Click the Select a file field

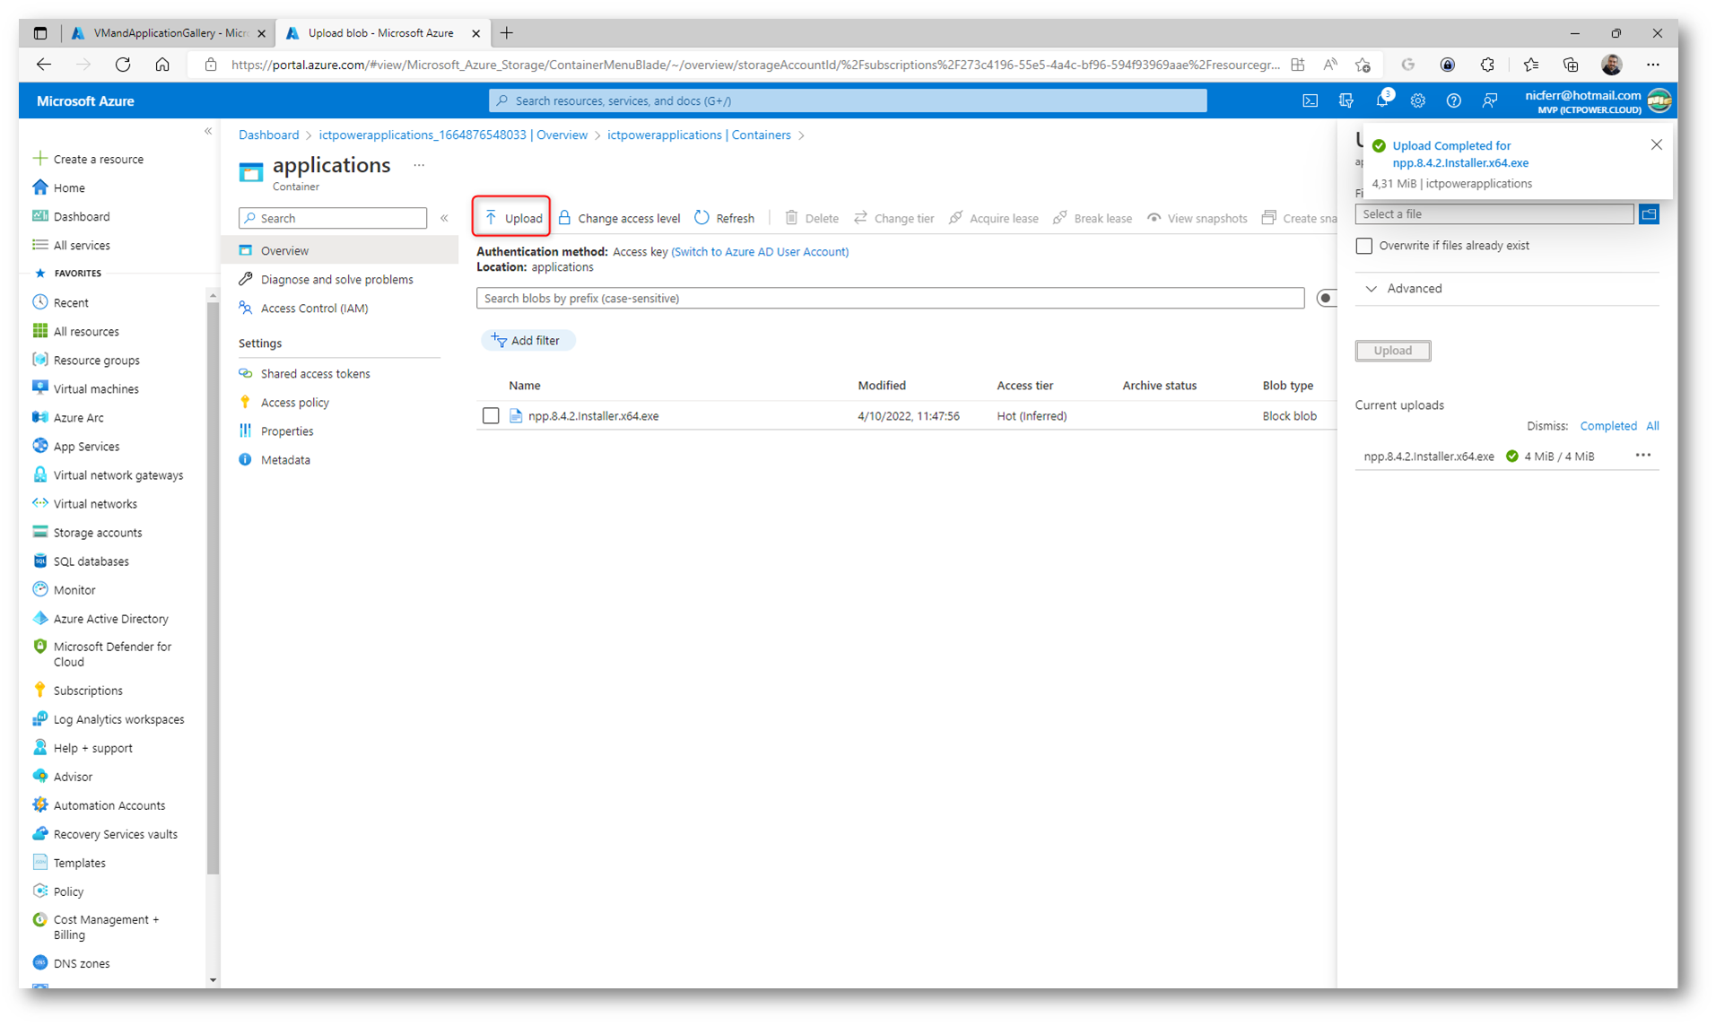1494,214
